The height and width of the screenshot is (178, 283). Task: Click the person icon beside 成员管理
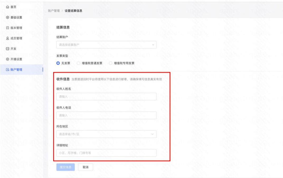[x=7, y=38]
